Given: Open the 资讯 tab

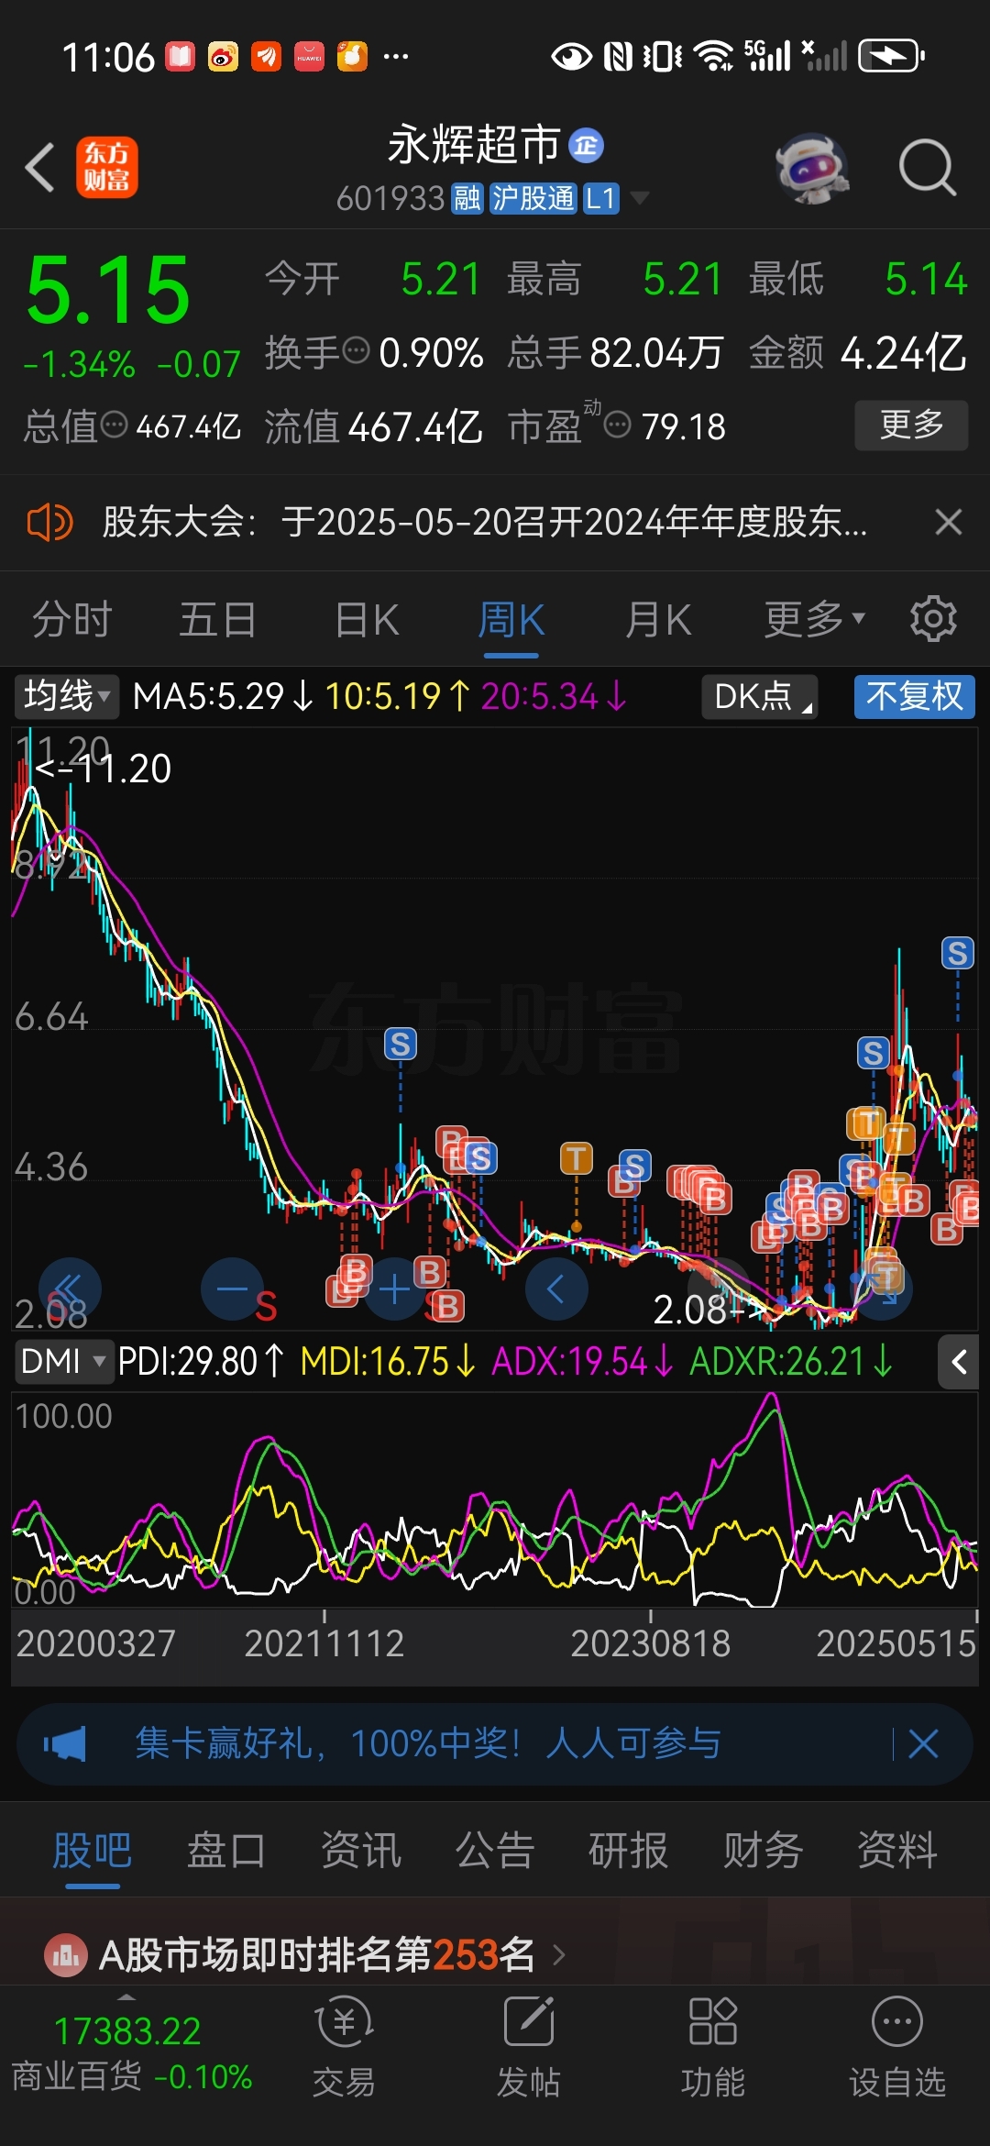Looking at the screenshot, I should [361, 1851].
